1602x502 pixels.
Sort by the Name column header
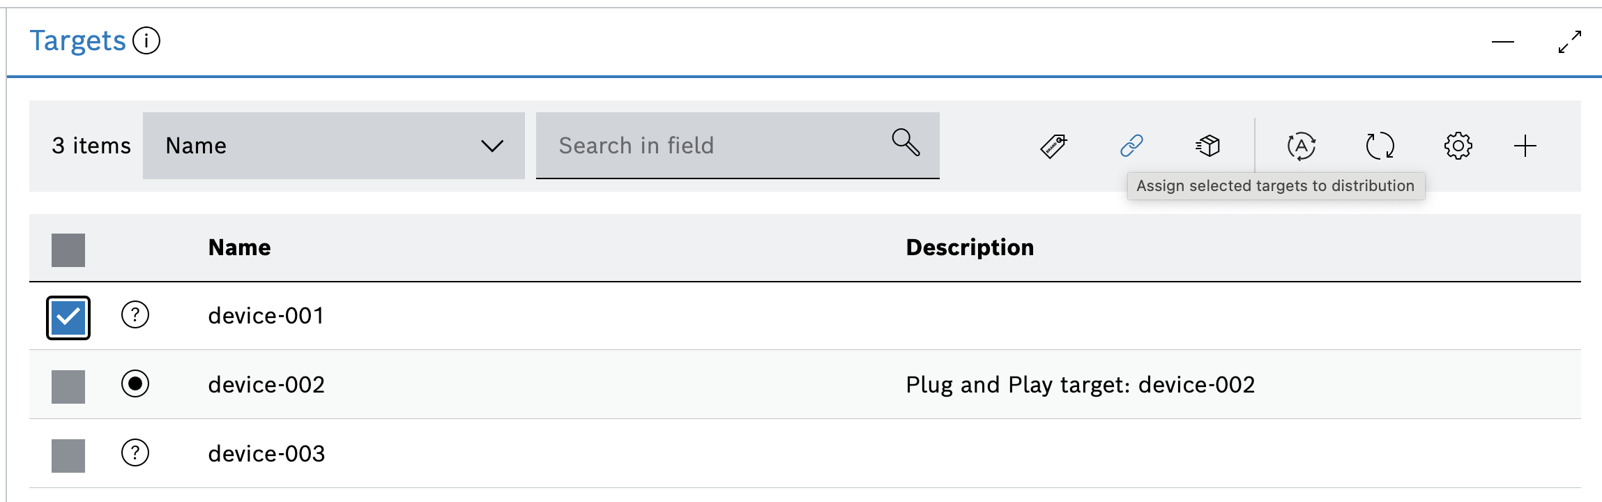(239, 248)
